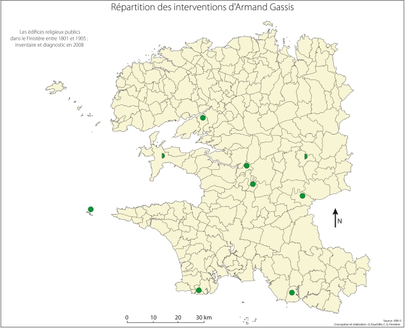Click the southeasternmost green dot on the coast
The height and width of the screenshot is (328, 405).
point(292,293)
